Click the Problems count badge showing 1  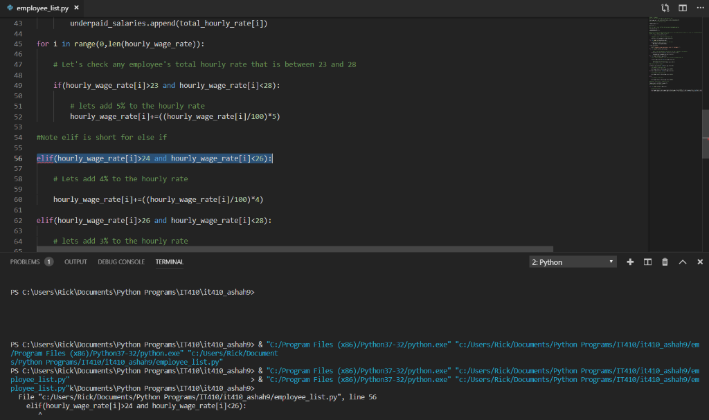pyautogui.click(x=49, y=262)
